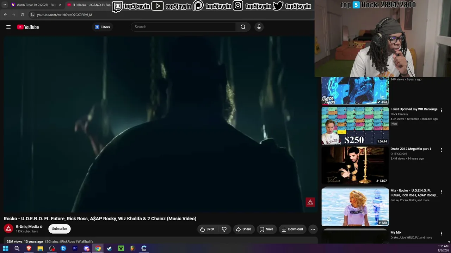Click the address bar URL
The image size is (451, 253).
(x=64, y=15)
